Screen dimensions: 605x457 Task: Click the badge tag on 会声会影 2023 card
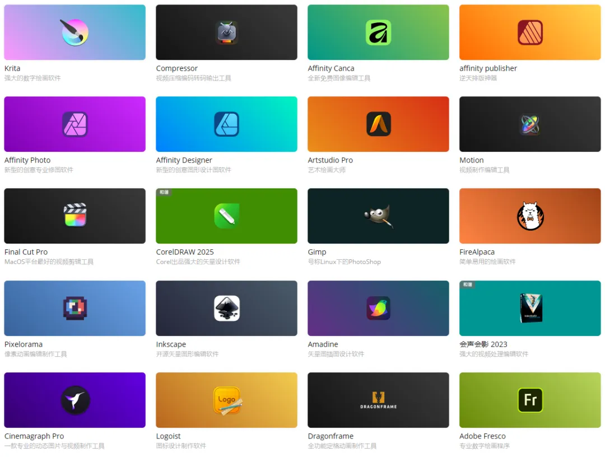pyautogui.click(x=468, y=285)
